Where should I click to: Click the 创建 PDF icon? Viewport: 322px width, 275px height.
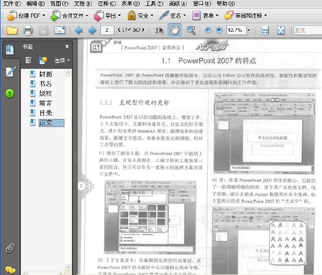(x=11, y=16)
